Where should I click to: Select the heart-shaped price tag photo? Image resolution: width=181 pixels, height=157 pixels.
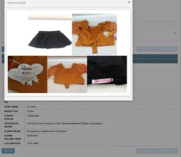27,74
